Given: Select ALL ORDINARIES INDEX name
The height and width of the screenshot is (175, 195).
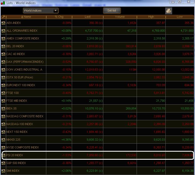Looking at the screenshot, I should coord(22,31).
